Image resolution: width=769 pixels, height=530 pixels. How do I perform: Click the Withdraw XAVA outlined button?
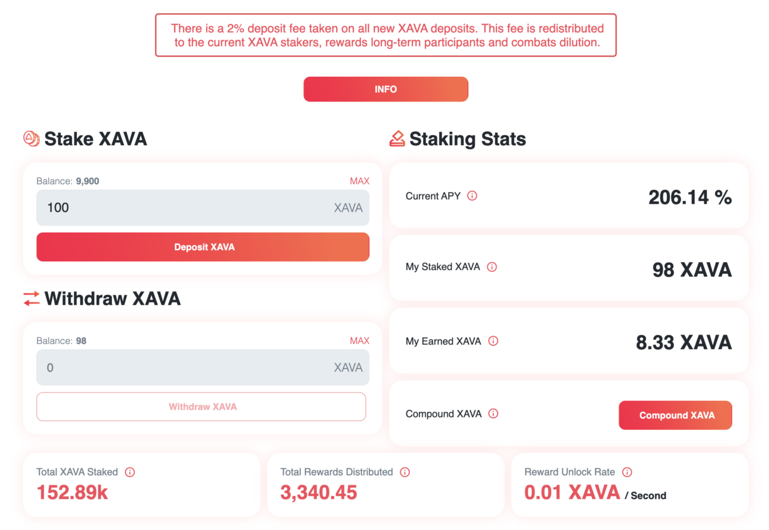click(x=201, y=407)
